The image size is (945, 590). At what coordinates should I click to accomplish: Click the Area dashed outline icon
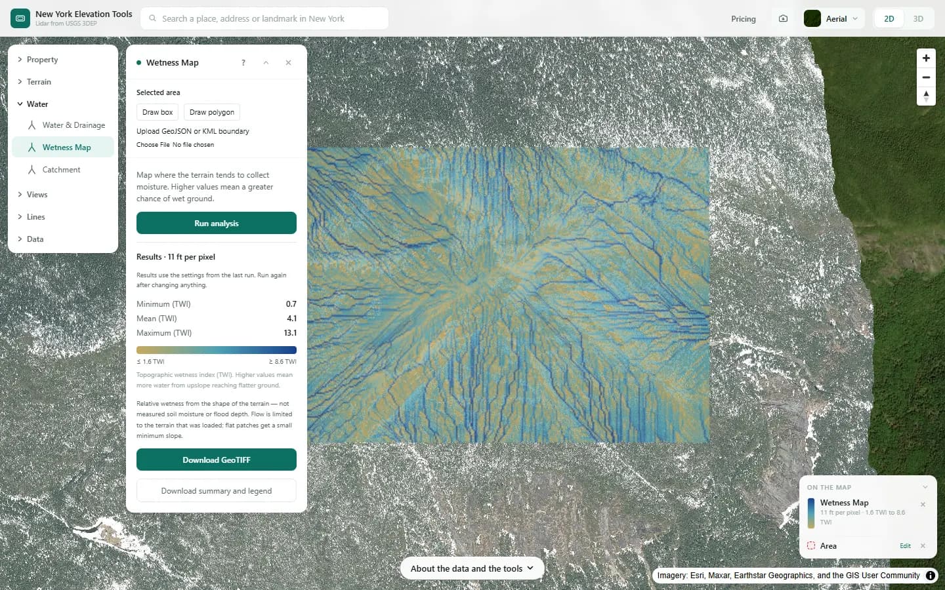pos(811,546)
